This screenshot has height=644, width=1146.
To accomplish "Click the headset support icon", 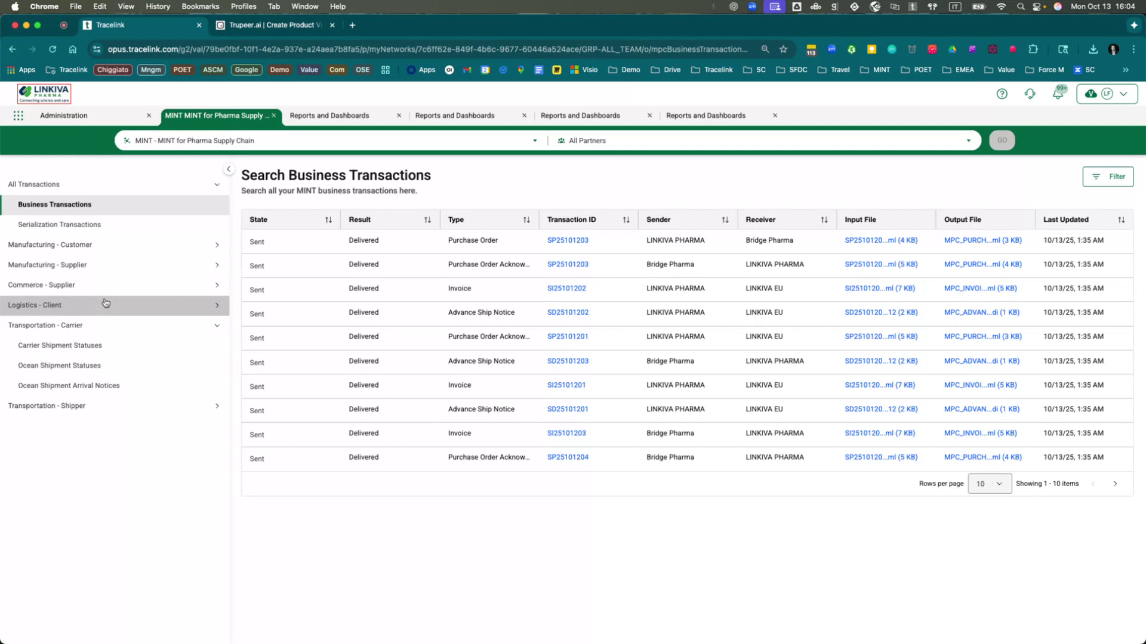I will coord(1030,94).
